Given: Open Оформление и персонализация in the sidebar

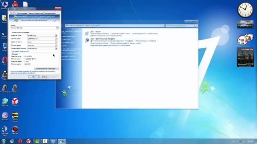Looking at the screenshot, I should 71,53.
